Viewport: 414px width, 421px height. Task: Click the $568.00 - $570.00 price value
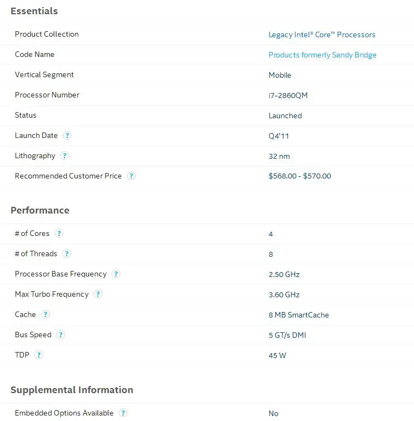pyautogui.click(x=300, y=176)
